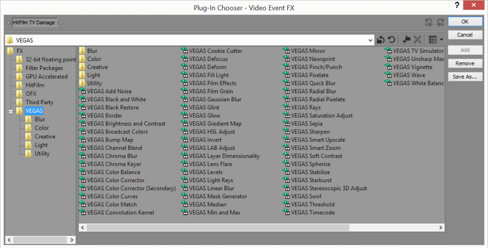
Task: Select the VEGAS Lens Flare plug-in
Action: [x=207, y=164]
